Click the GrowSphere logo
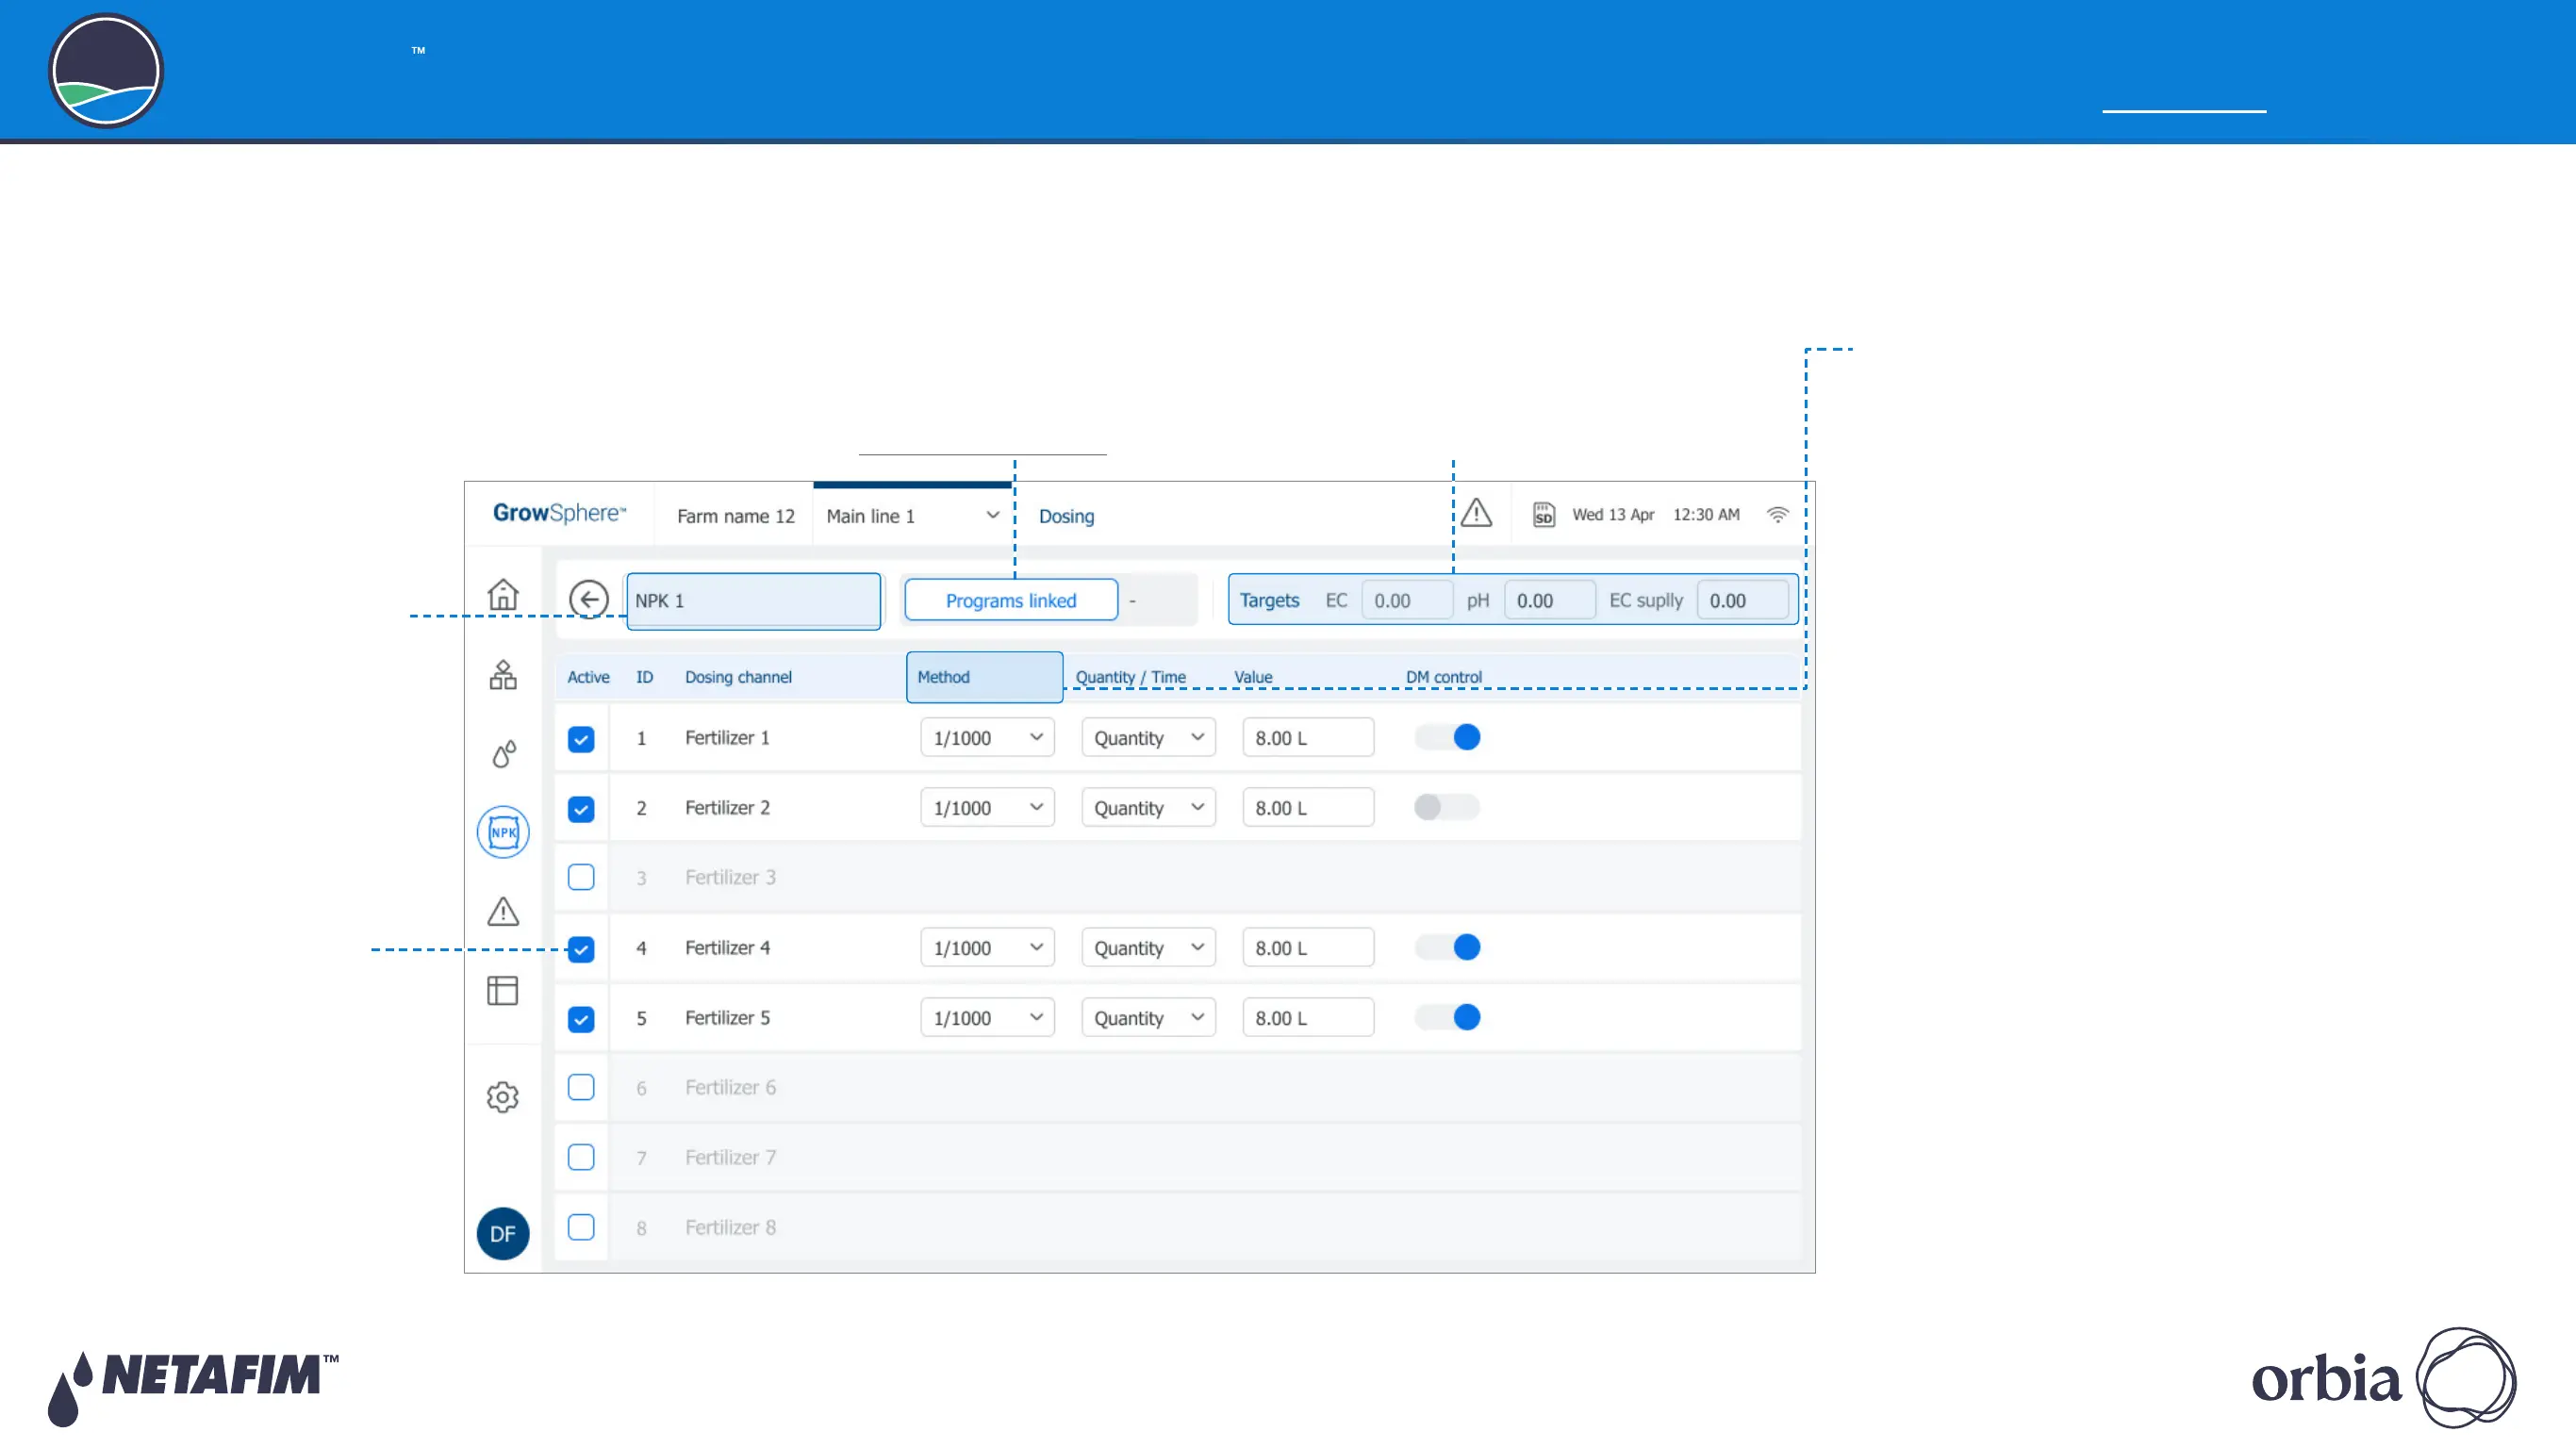 click(559, 513)
